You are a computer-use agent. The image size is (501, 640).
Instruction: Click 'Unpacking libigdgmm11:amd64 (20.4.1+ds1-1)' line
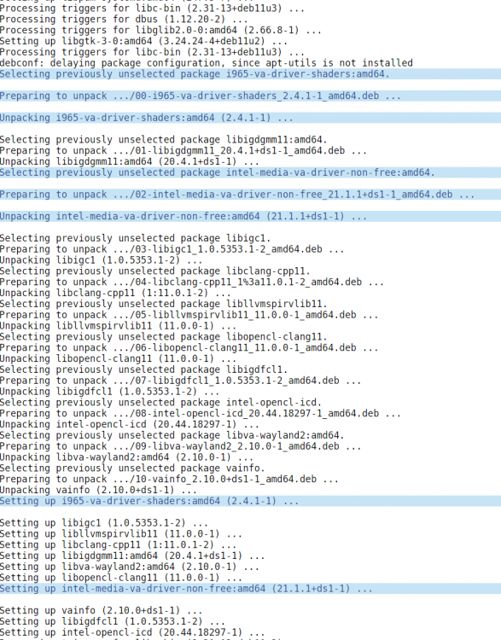coord(130,161)
